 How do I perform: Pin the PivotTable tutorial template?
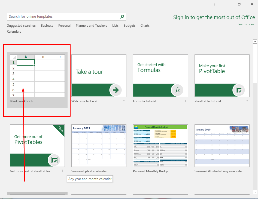point(247,101)
